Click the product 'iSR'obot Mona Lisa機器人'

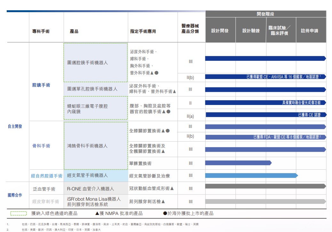pyautogui.click(x=94, y=199)
